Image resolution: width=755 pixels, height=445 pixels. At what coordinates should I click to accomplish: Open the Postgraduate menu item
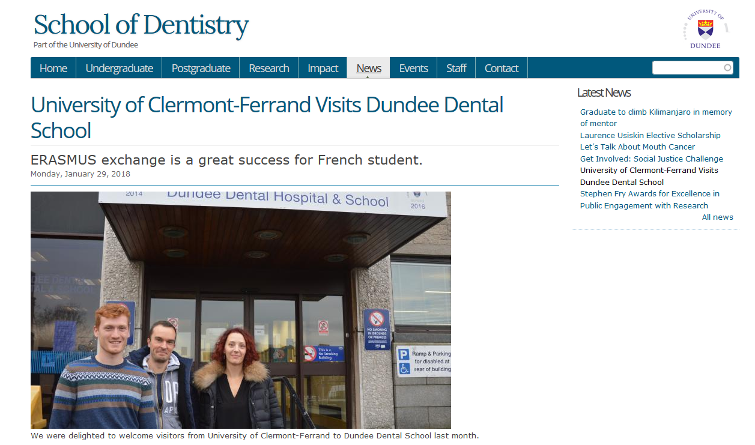tap(201, 68)
